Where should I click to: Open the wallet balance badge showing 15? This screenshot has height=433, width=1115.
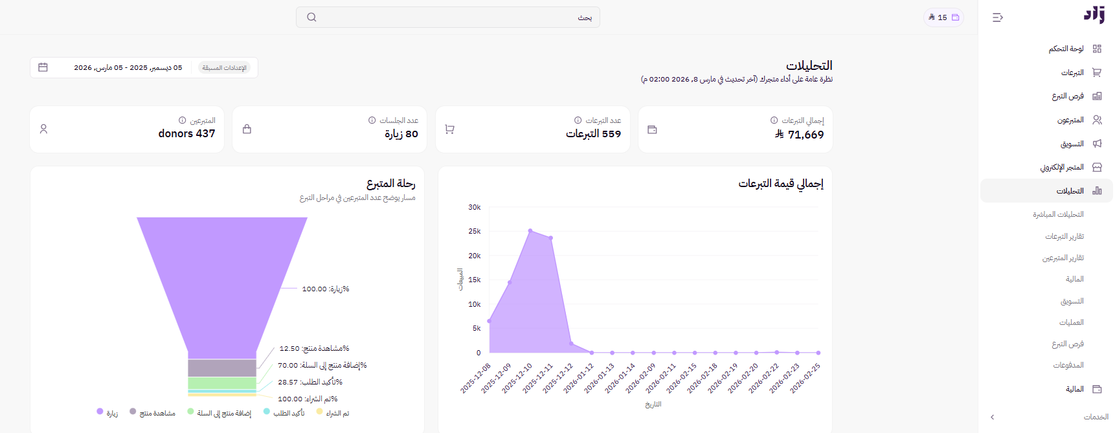coord(943,17)
